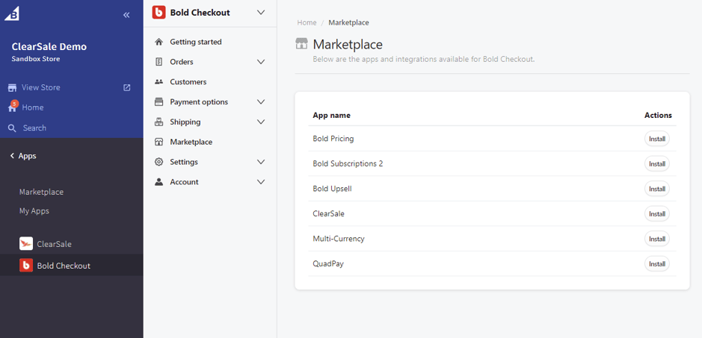Open store in new tab icon
The height and width of the screenshot is (338, 702).
tap(126, 87)
